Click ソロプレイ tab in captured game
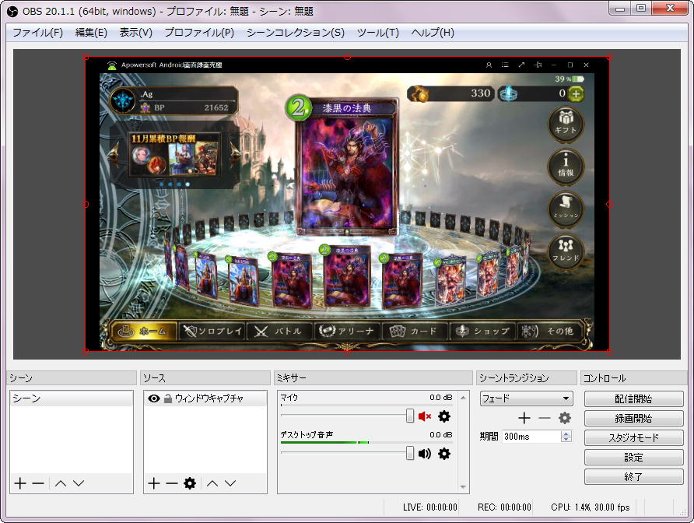694x523 pixels. pyautogui.click(x=212, y=331)
